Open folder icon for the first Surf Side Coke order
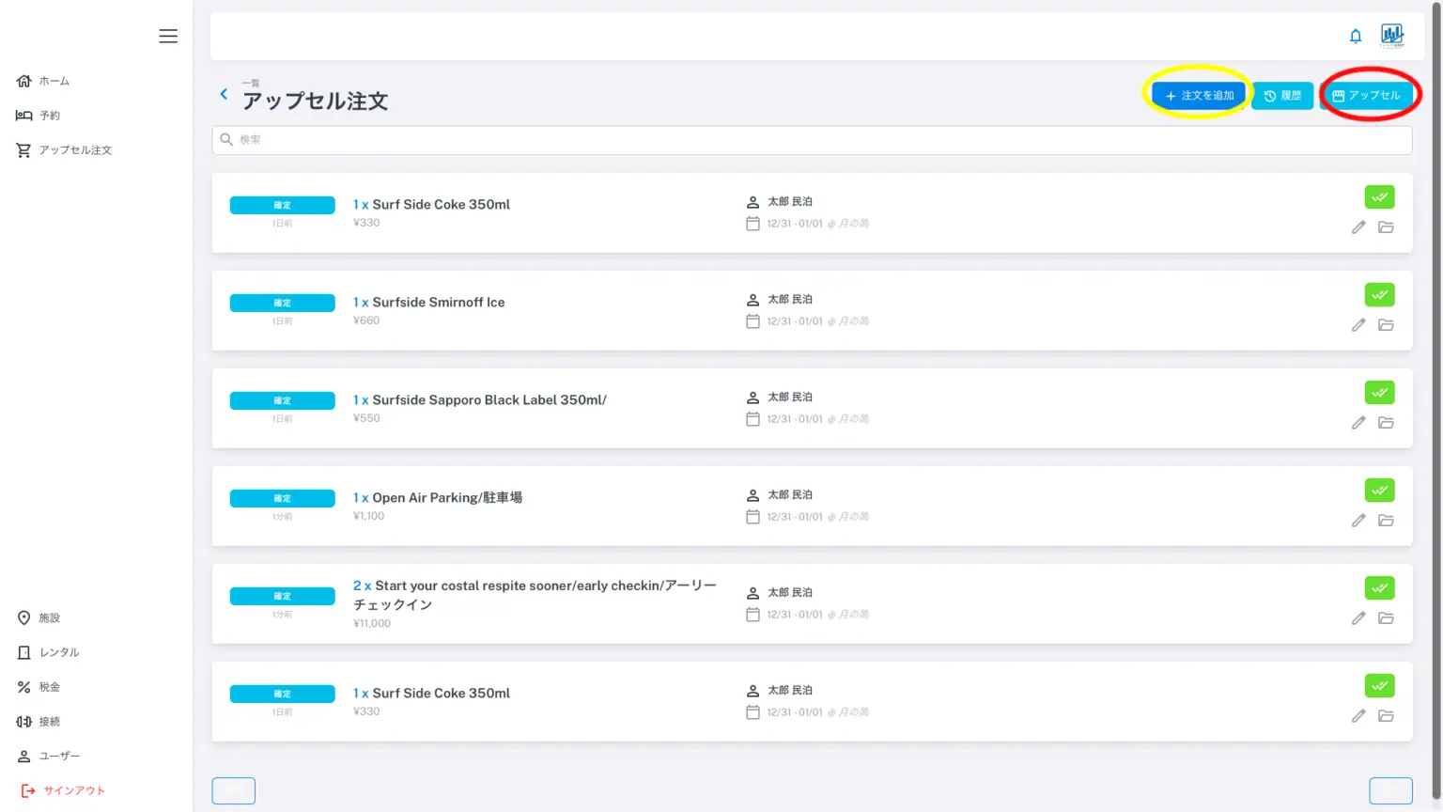The width and height of the screenshot is (1443, 812). click(1386, 227)
